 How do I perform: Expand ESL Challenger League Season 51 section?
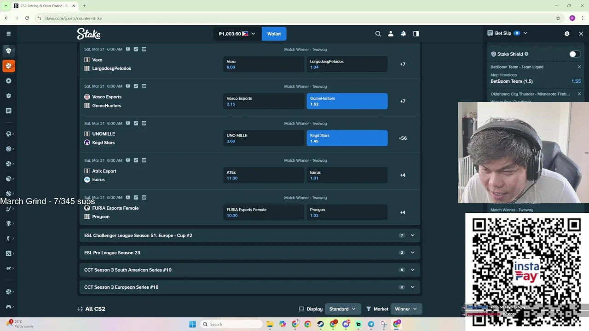point(249,235)
